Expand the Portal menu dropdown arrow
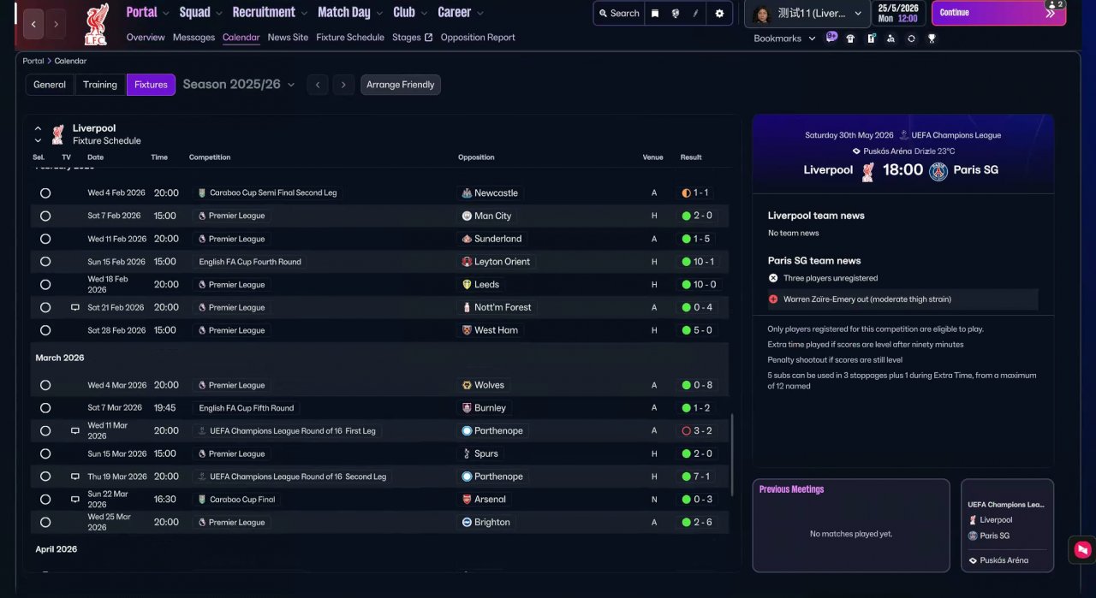Screen dimensions: 1096x598 [x=166, y=13]
